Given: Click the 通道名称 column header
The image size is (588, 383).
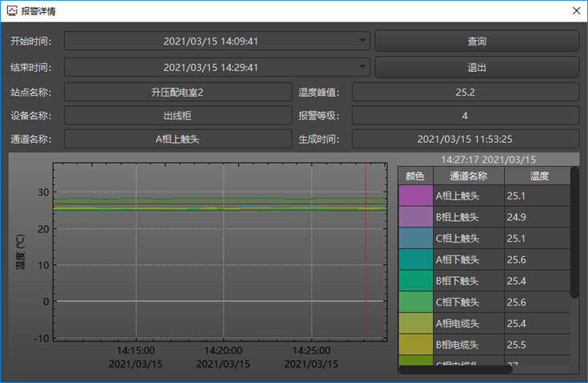Looking at the screenshot, I should pyautogui.click(x=468, y=176).
